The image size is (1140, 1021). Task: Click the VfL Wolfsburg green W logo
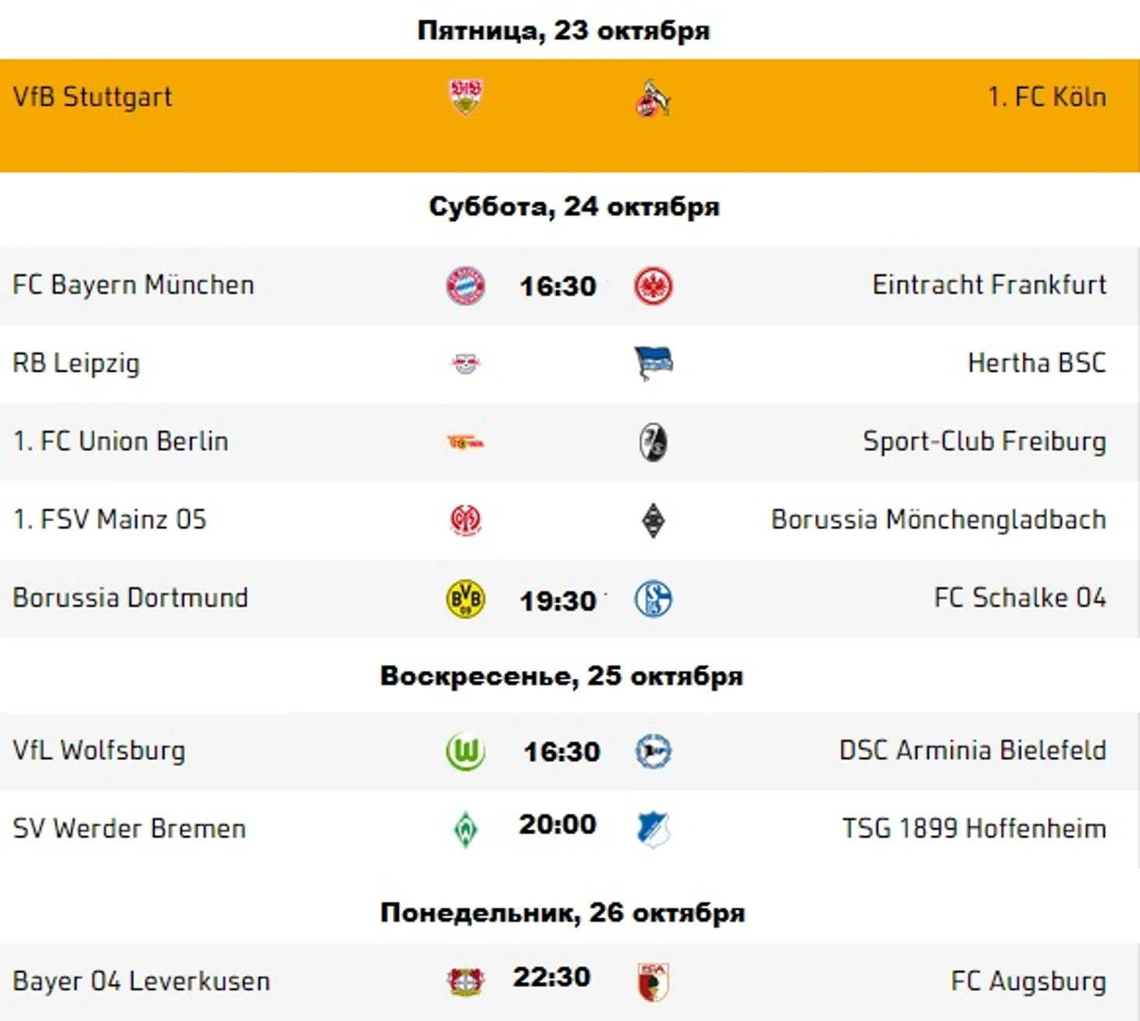pyautogui.click(x=465, y=752)
